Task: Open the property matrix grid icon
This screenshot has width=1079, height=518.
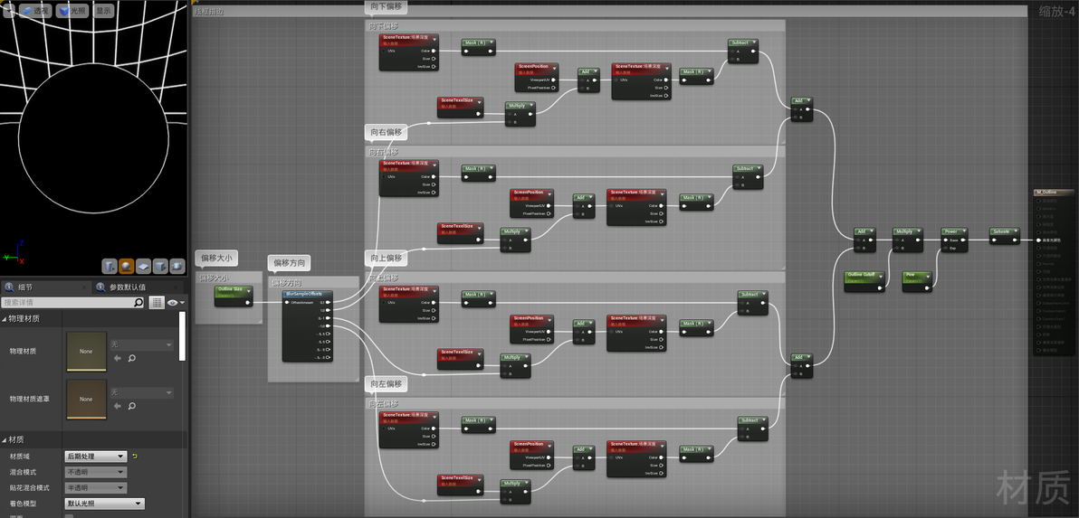Action: (x=157, y=302)
